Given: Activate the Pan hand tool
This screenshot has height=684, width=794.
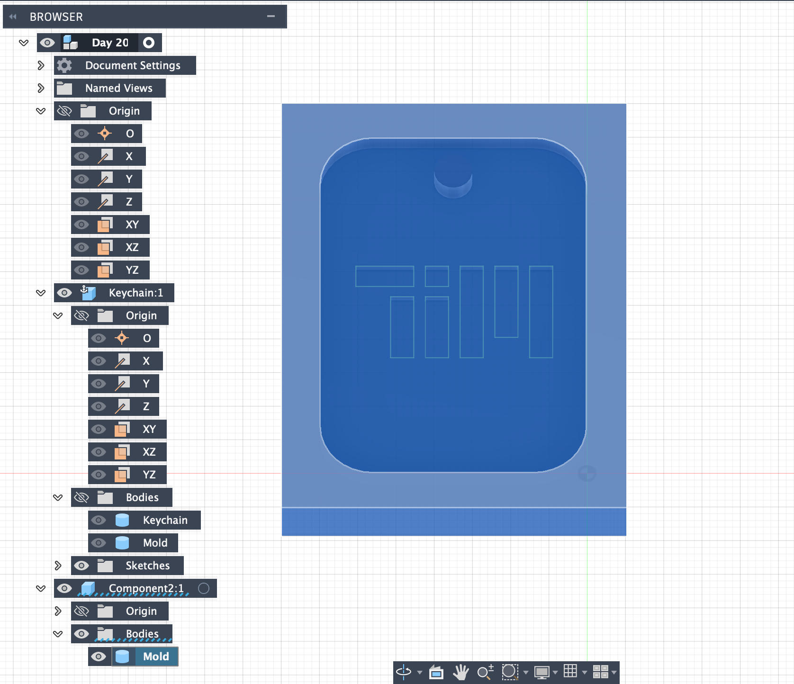Looking at the screenshot, I should coord(460,672).
